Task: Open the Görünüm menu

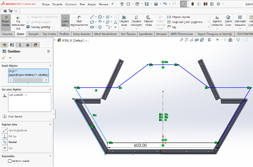Action: (x=71, y=4)
